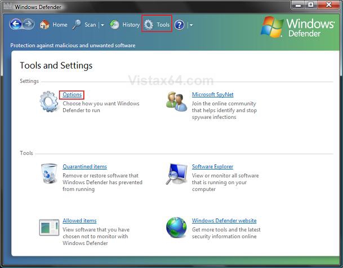Click the Windows Defender website globe icon
This screenshot has width=343, height=268.
click(x=176, y=227)
